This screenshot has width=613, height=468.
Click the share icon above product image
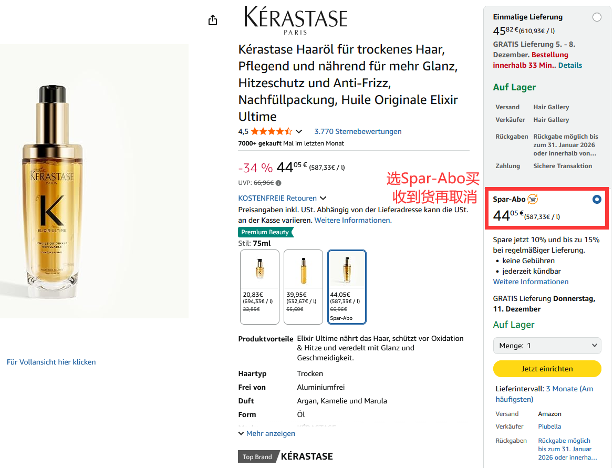pyautogui.click(x=212, y=20)
